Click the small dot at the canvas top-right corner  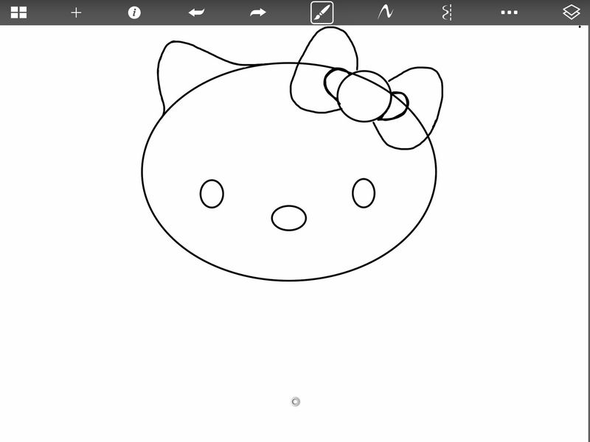pos(580,27)
